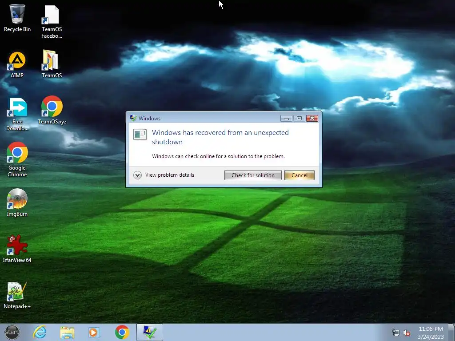Viewport: 455px width, 341px height.
Task: Click the Problem Reporting taskbar button
Action: [150, 332]
